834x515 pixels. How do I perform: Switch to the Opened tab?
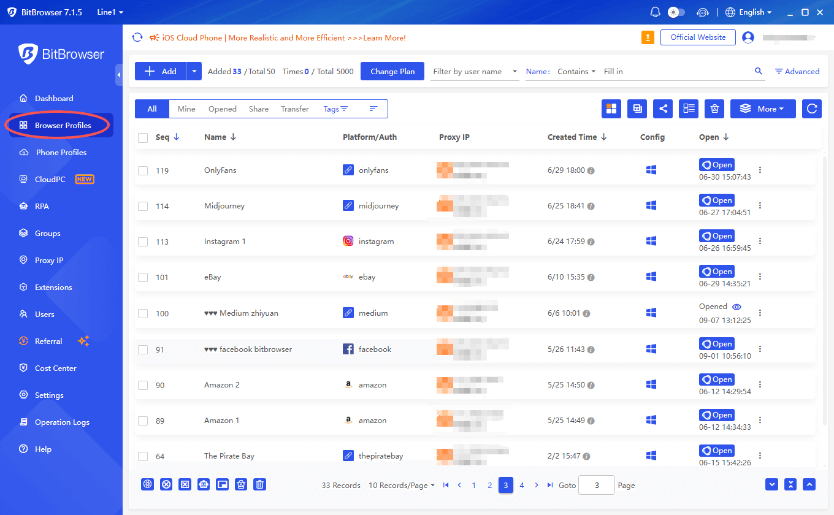[223, 109]
